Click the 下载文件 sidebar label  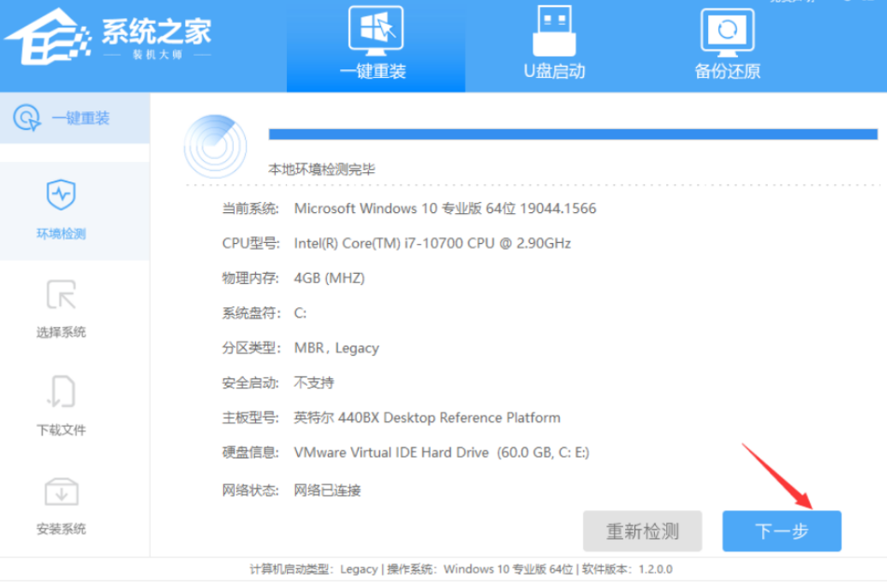pyautogui.click(x=61, y=430)
